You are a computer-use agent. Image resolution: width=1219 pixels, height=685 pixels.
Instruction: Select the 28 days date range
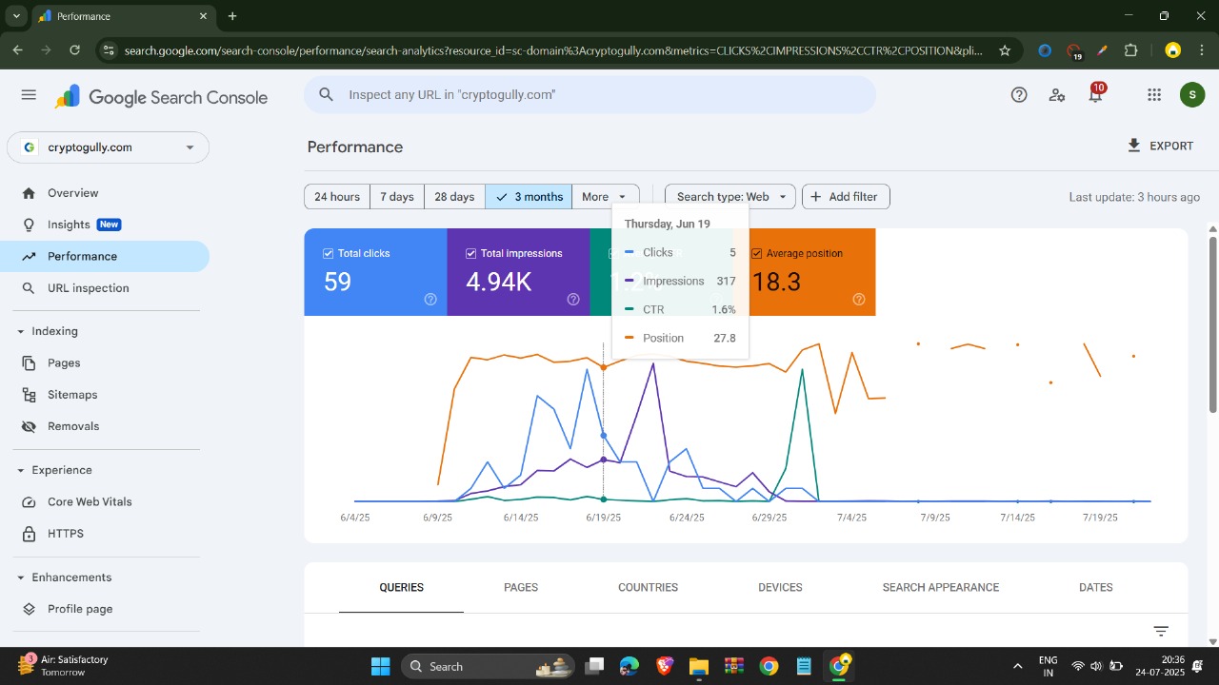(x=454, y=197)
